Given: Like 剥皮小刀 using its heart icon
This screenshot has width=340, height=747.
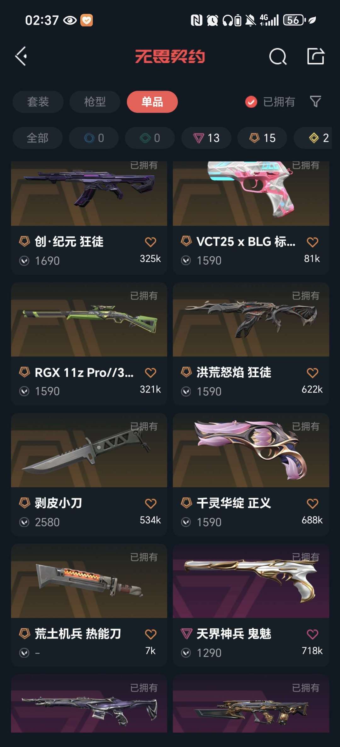Looking at the screenshot, I should (x=150, y=503).
